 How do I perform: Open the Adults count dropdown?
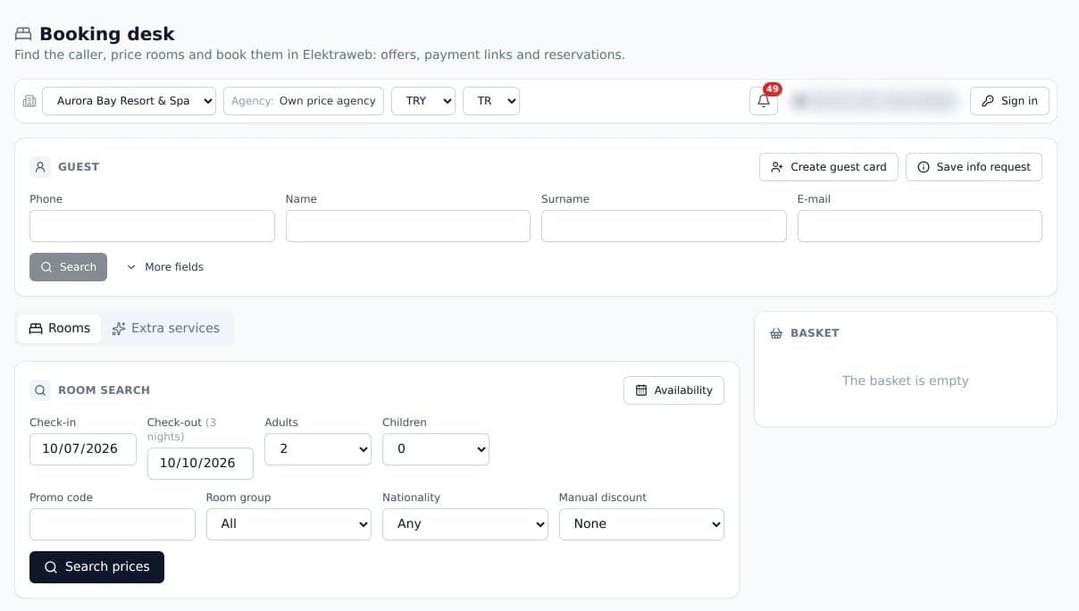(x=318, y=448)
